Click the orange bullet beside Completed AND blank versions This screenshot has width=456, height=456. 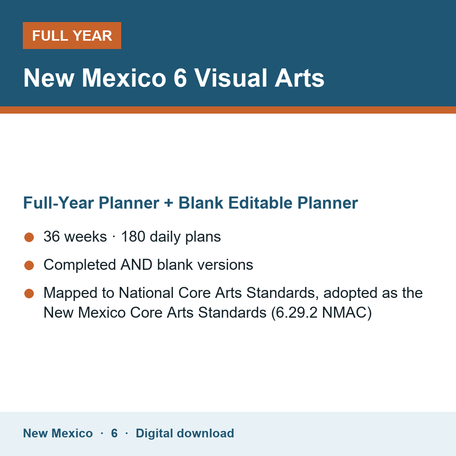(x=29, y=265)
